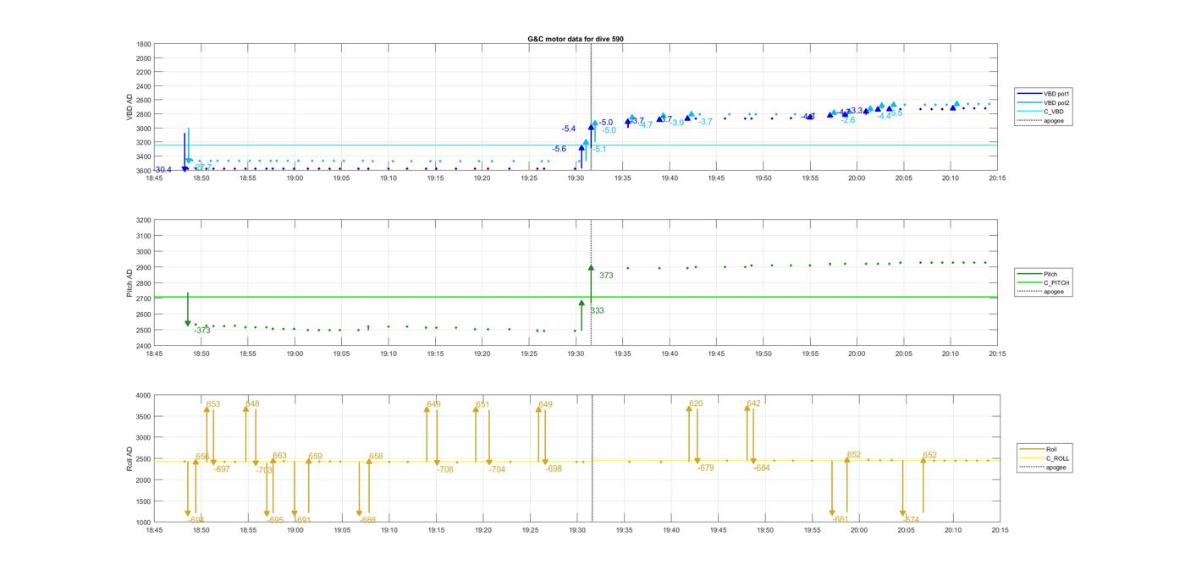1185x586 pixels.
Task: Click the title "G&C motor data for dive 590"
Action: point(576,39)
